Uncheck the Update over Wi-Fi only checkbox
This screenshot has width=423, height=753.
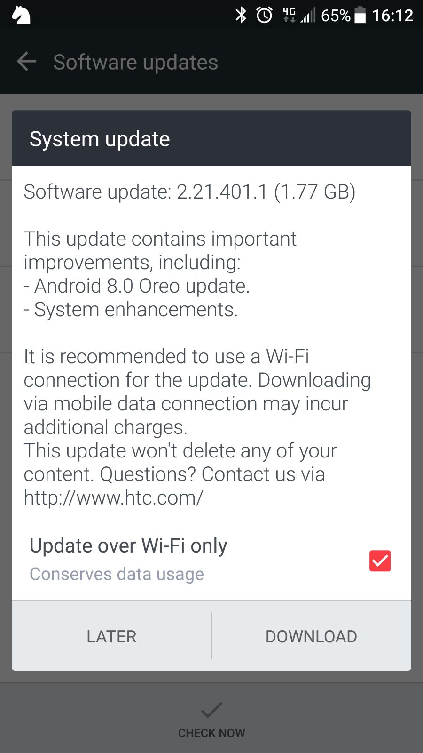click(380, 561)
